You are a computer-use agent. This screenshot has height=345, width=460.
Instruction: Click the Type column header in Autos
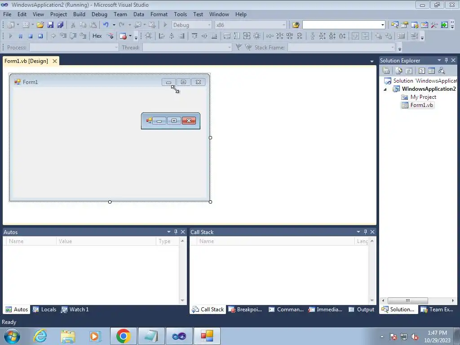168,241
